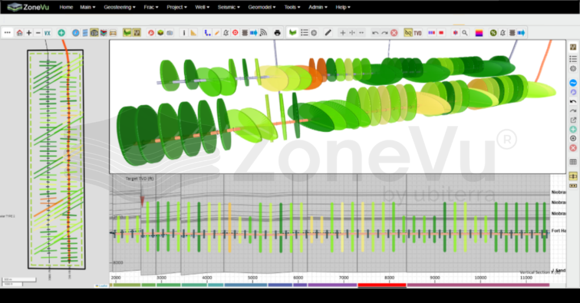Screen dimensions: 580x303
Task: Select the blue segment in the bottom color bar
Action: point(246,285)
